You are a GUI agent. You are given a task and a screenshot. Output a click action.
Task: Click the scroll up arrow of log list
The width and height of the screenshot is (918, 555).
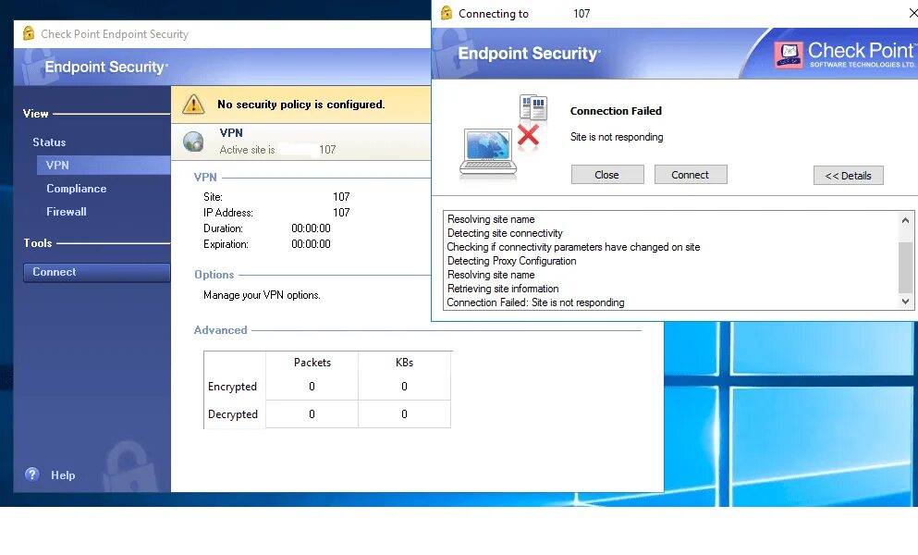(905, 220)
